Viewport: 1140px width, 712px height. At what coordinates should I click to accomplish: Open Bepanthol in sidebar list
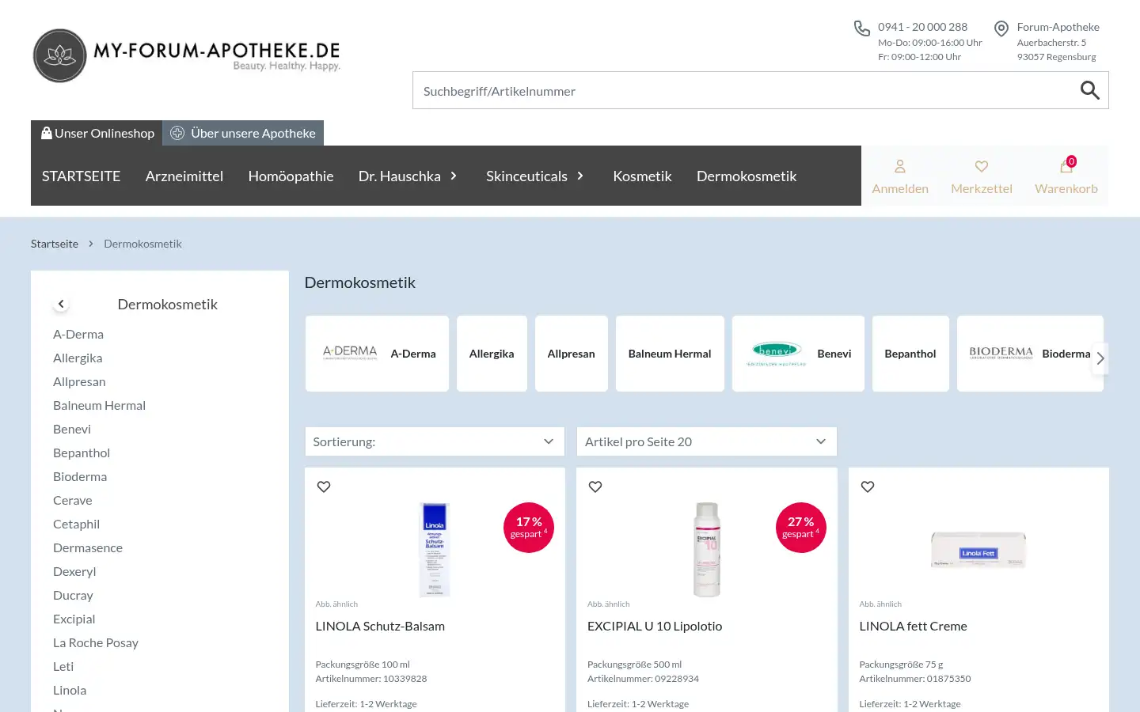(82, 453)
